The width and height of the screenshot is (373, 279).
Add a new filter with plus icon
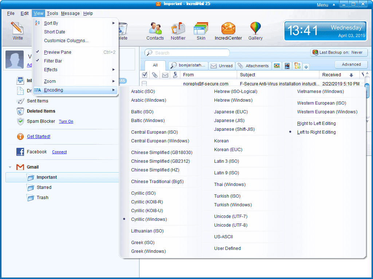pyautogui.click(x=306, y=67)
